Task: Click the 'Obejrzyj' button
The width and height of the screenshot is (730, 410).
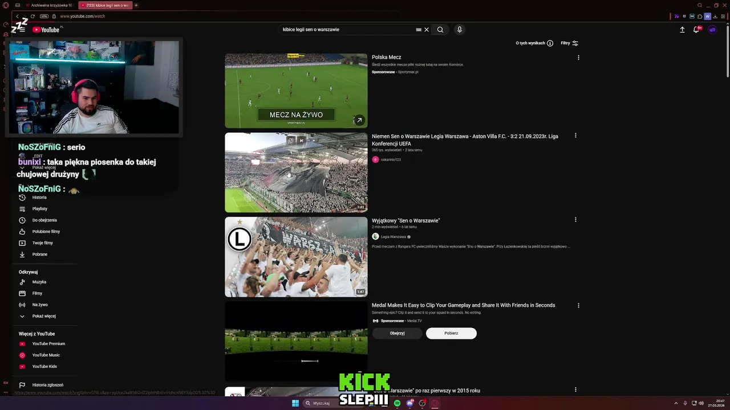Action: pos(397,333)
